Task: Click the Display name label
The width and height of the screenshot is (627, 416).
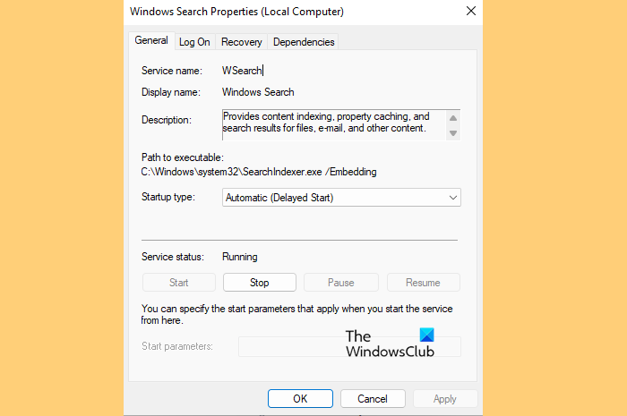Action: click(171, 92)
